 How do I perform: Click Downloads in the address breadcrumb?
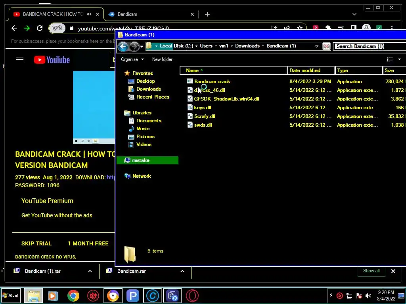(x=247, y=46)
